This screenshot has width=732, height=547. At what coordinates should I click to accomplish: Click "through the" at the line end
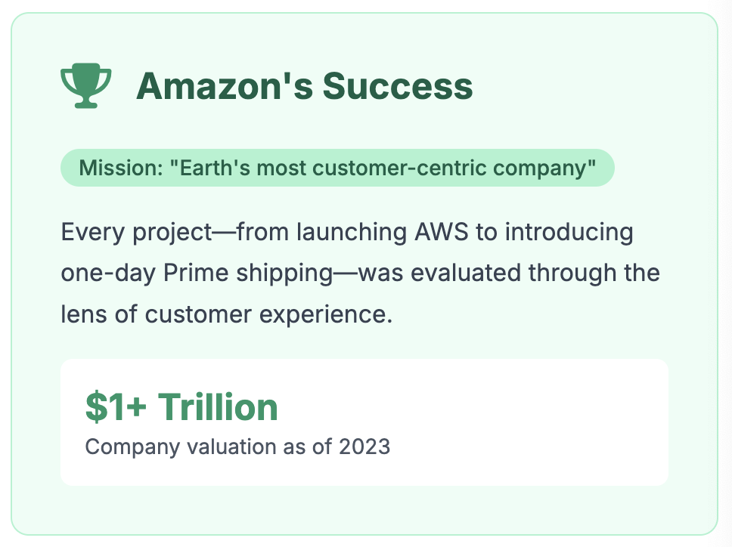pos(594,273)
